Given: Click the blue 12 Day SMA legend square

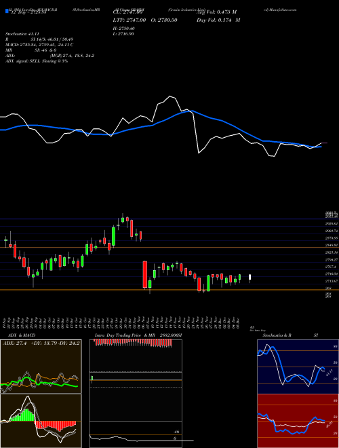Looking at the screenshot, I should coord(7,12).
